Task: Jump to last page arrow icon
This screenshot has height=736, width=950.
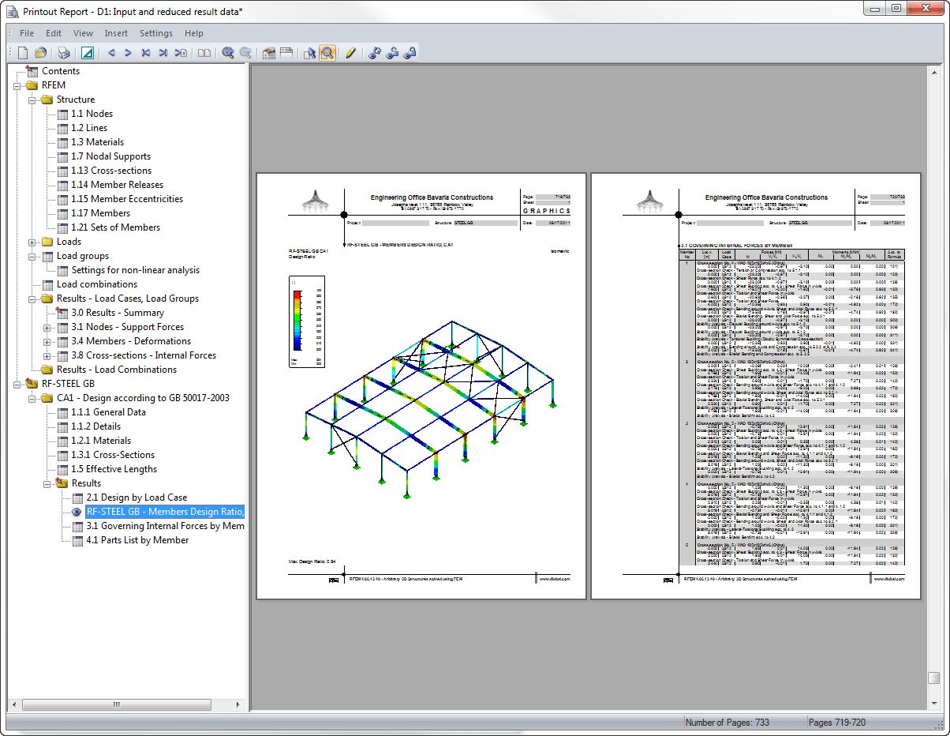Action: [163, 53]
